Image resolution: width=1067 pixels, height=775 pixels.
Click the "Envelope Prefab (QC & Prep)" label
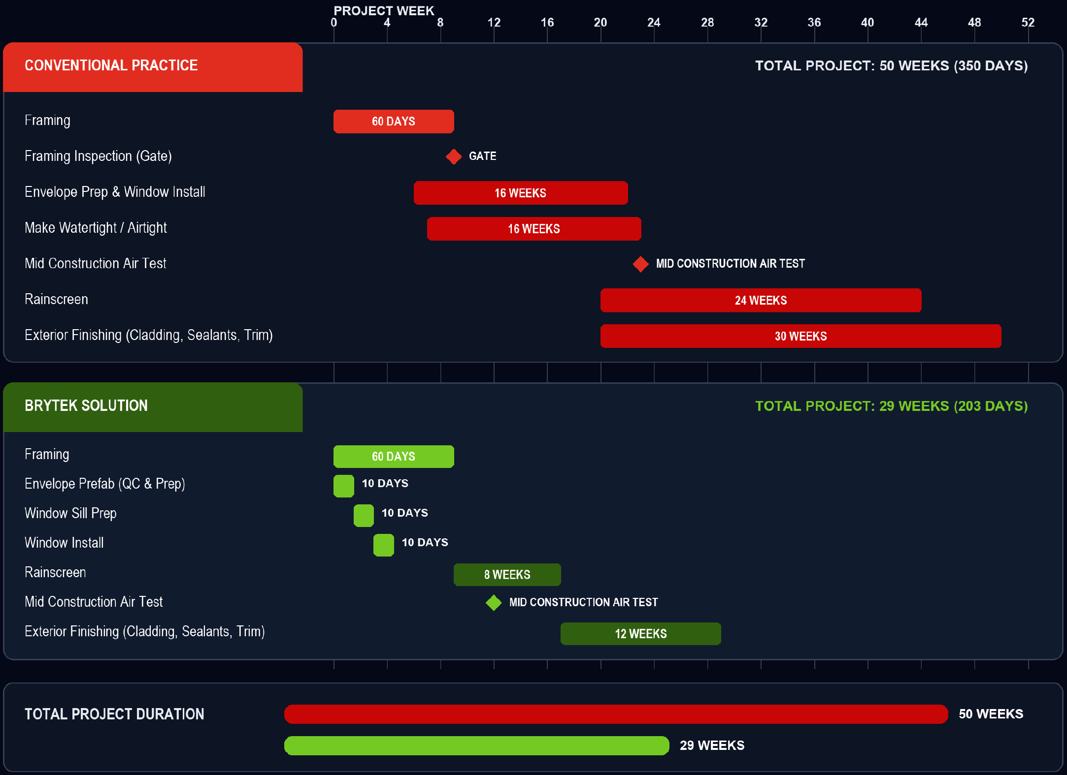[105, 484]
